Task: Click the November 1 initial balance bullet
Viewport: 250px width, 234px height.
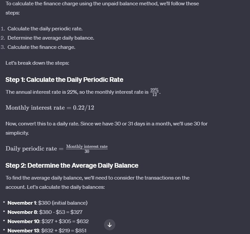Action: pyautogui.click(x=47, y=203)
